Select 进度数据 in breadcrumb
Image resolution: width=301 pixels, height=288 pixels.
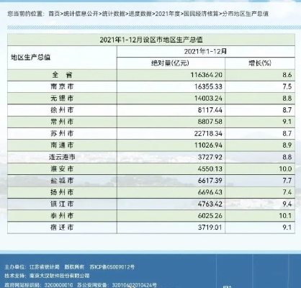[x=140, y=14]
